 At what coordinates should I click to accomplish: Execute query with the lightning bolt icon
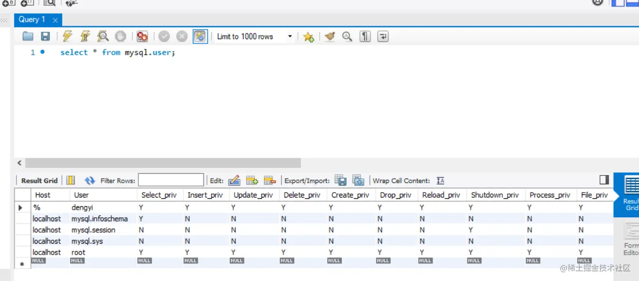[67, 36]
